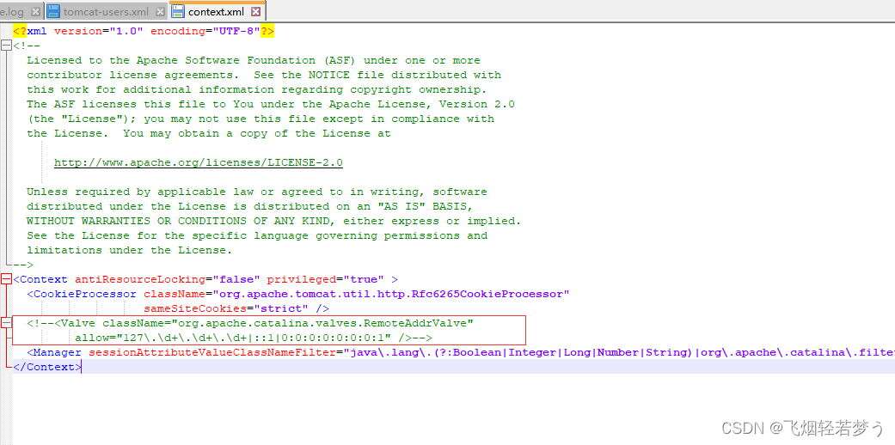The height and width of the screenshot is (445, 895).
Task: Click the sameSiteCookies="strict" line
Action: (236, 308)
